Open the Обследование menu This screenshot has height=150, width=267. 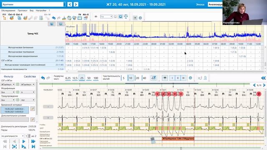pyautogui.click(x=8, y=10)
